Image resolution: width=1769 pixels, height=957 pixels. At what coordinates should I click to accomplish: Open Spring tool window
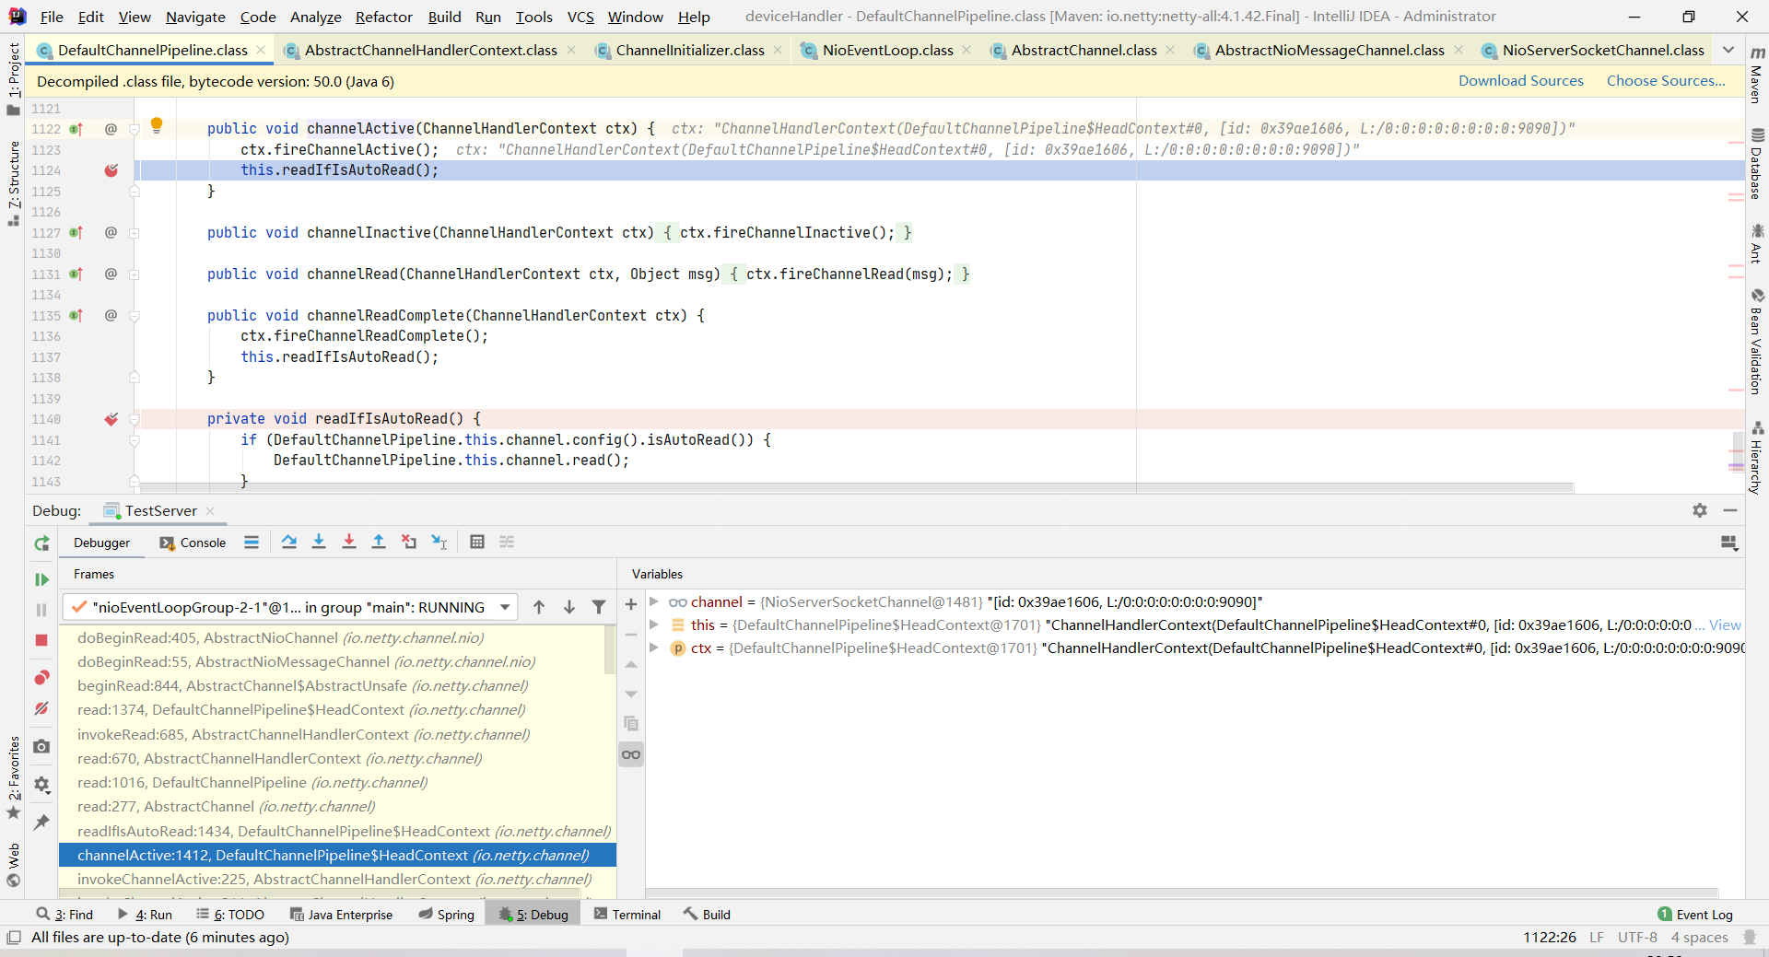(x=446, y=915)
